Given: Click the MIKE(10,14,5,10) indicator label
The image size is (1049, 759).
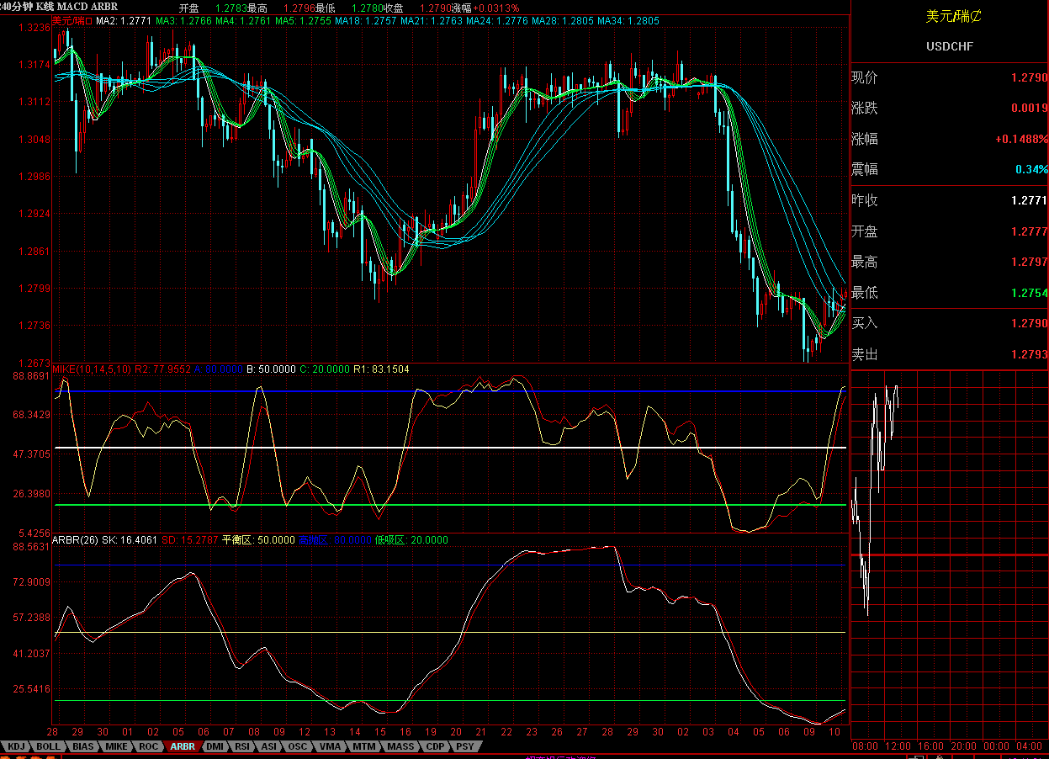Looking at the screenshot, I should pyautogui.click(x=92, y=369).
